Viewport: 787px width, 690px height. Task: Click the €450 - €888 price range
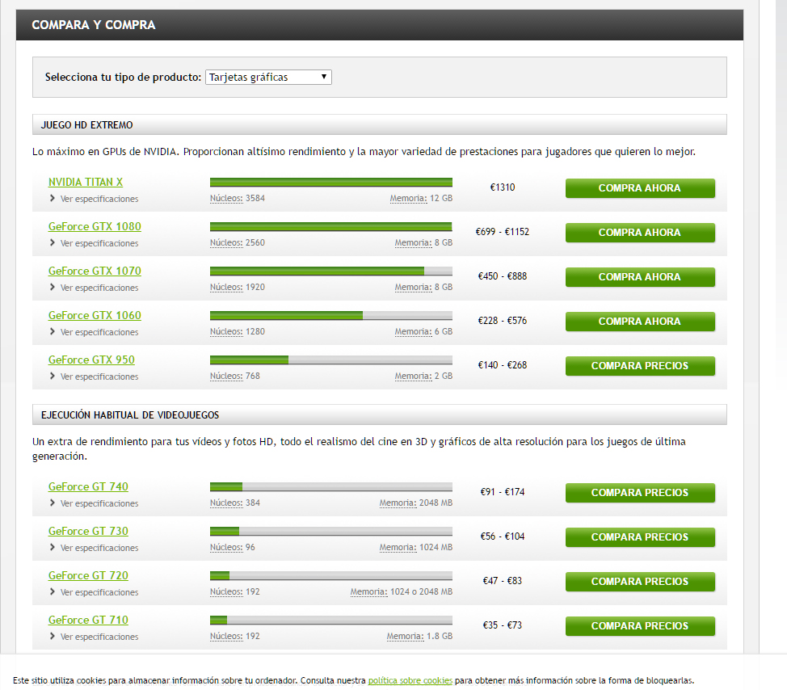pyautogui.click(x=503, y=276)
